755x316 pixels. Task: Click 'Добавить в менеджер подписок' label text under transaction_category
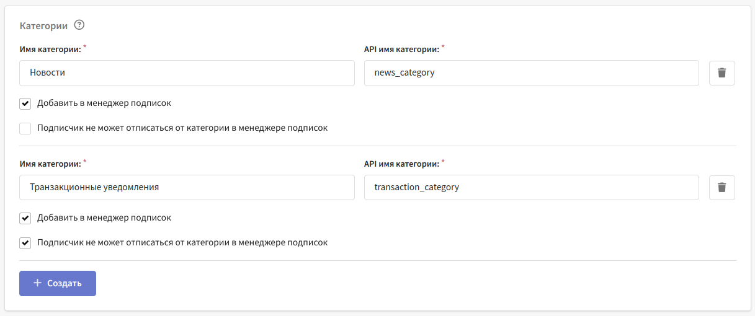pos(104,218)
